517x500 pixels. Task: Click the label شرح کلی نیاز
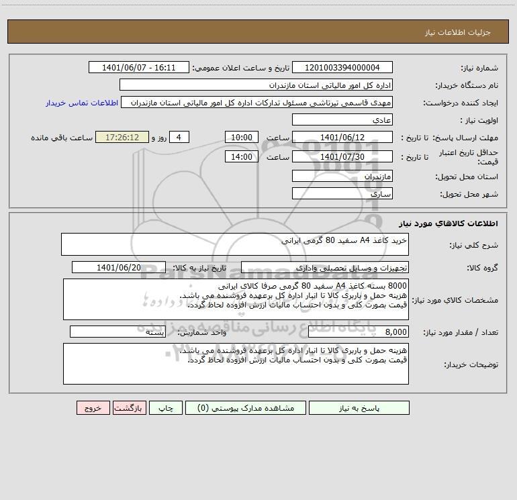474,245
